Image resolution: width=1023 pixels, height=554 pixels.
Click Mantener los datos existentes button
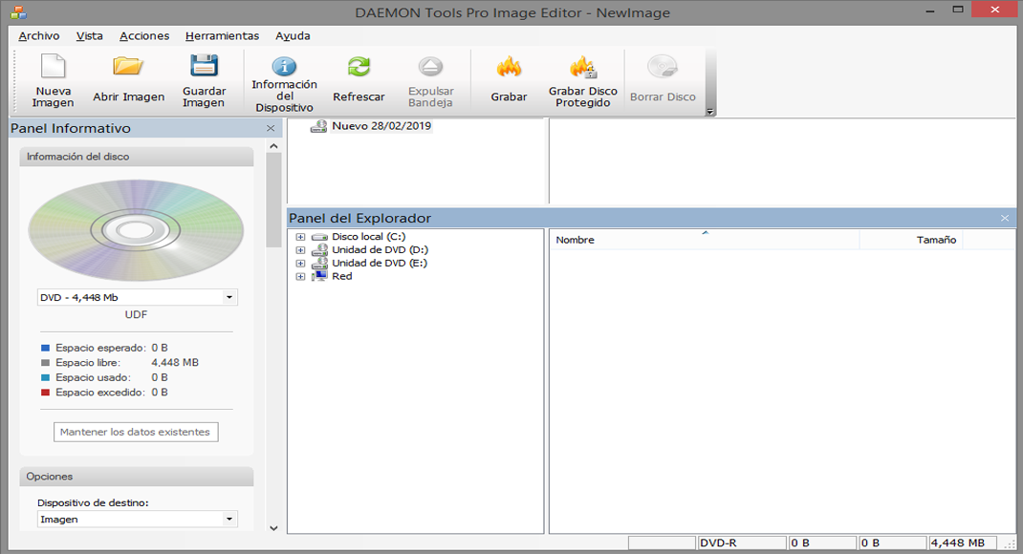[x=136, y=432]
